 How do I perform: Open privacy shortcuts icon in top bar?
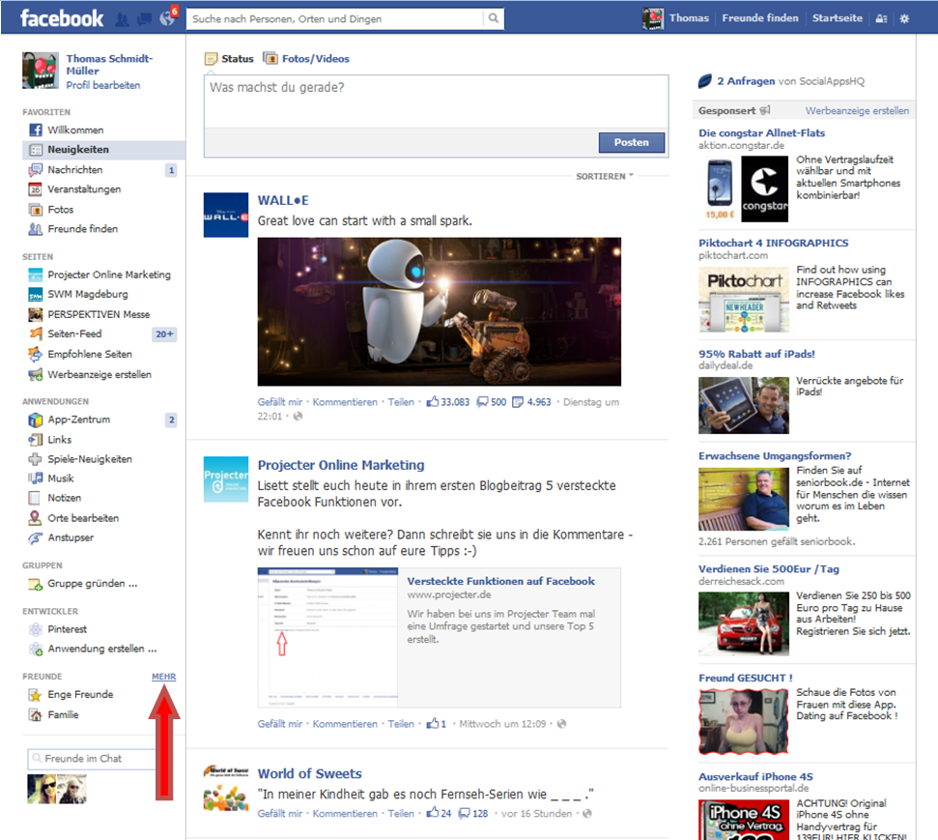[881, 18]
